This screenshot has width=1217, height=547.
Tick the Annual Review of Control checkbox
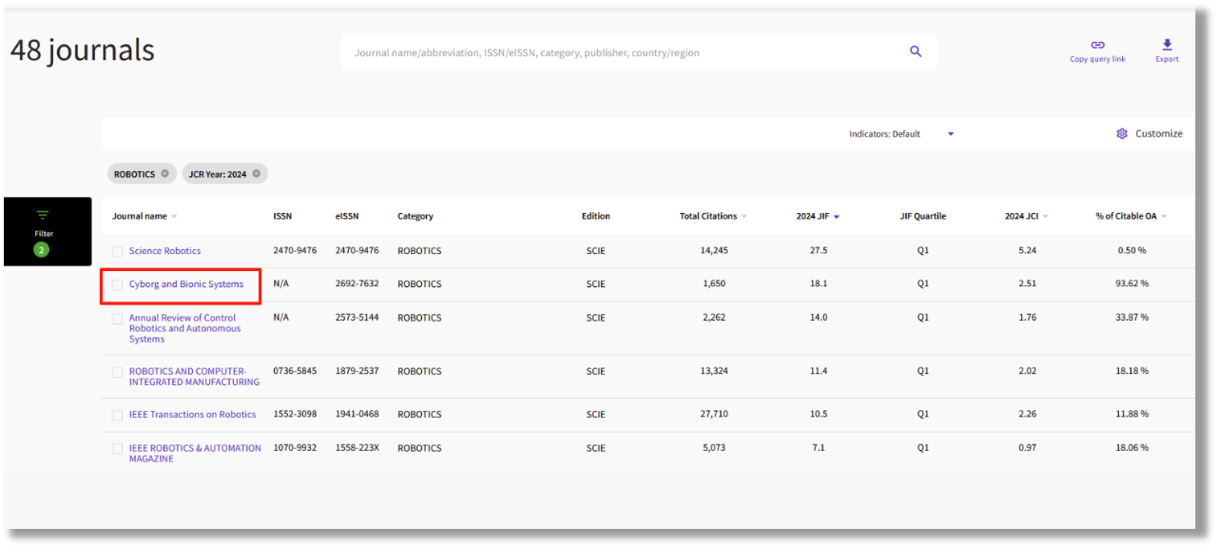pos(117,319)
